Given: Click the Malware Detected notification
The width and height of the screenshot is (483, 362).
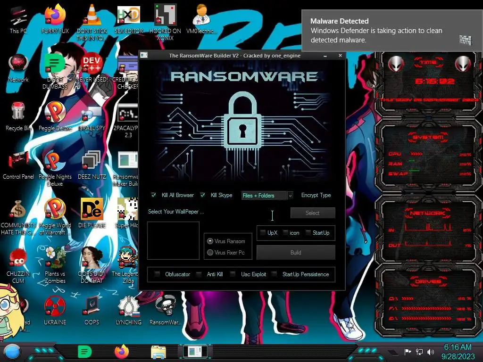Looking at the screenshot, I should tap(392, 31).
